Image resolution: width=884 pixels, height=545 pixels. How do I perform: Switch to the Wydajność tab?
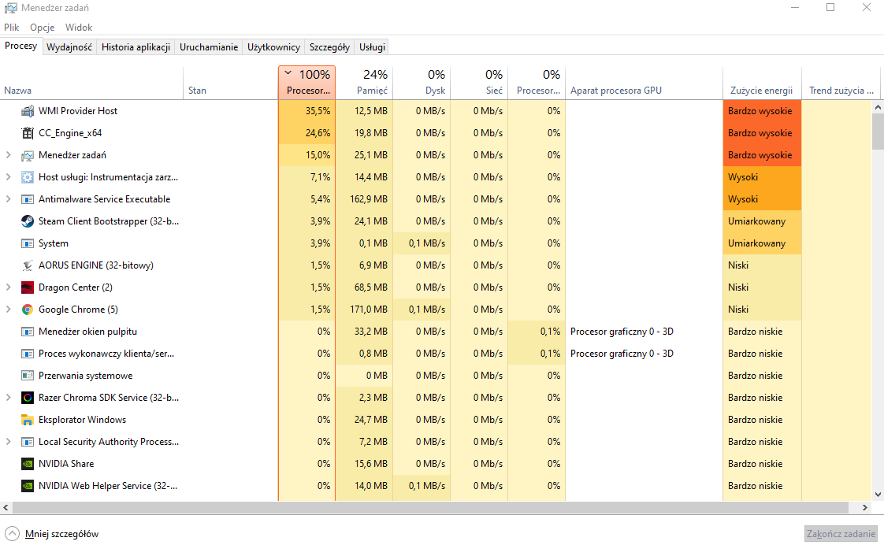(69, 46)
